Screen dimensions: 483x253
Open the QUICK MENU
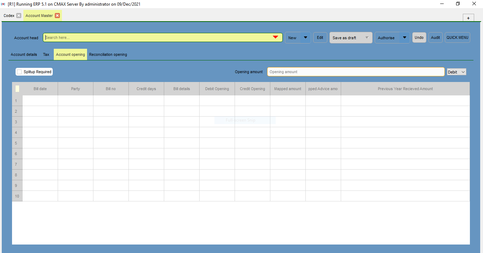coord(457,37)
